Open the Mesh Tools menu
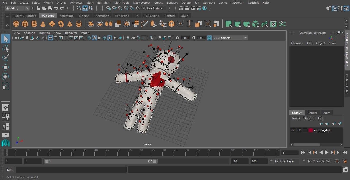The image size is (350, 180). [121, 3]
